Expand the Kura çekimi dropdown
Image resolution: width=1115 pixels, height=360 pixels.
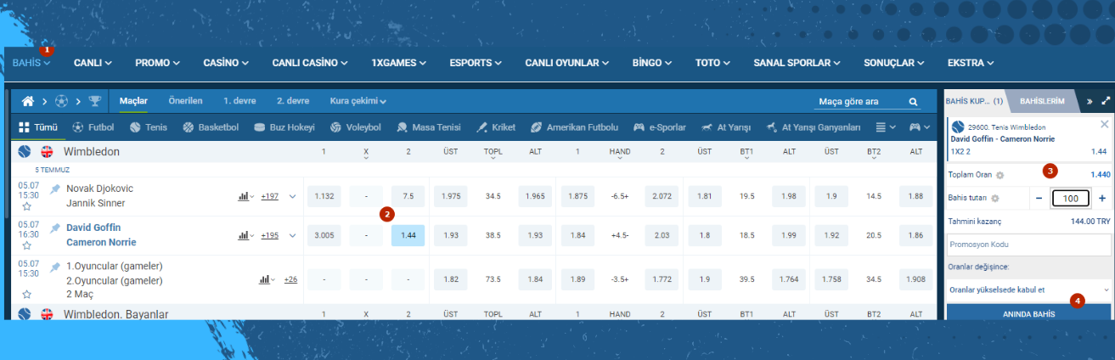[x=358, y=101]
